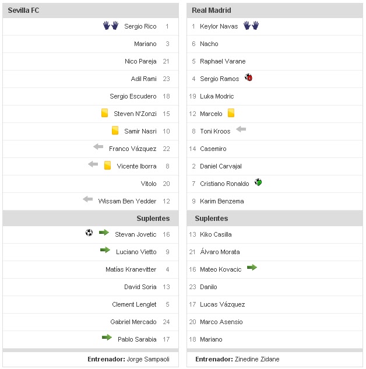Click grey substitution arrow by Franco Vázquez
This screenshot has height=369, width=366.
point(98,147)
